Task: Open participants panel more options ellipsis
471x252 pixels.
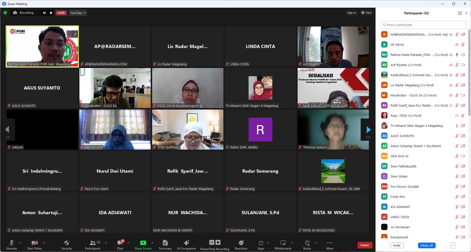Action: pyautogui.click(x=453, y=245)
